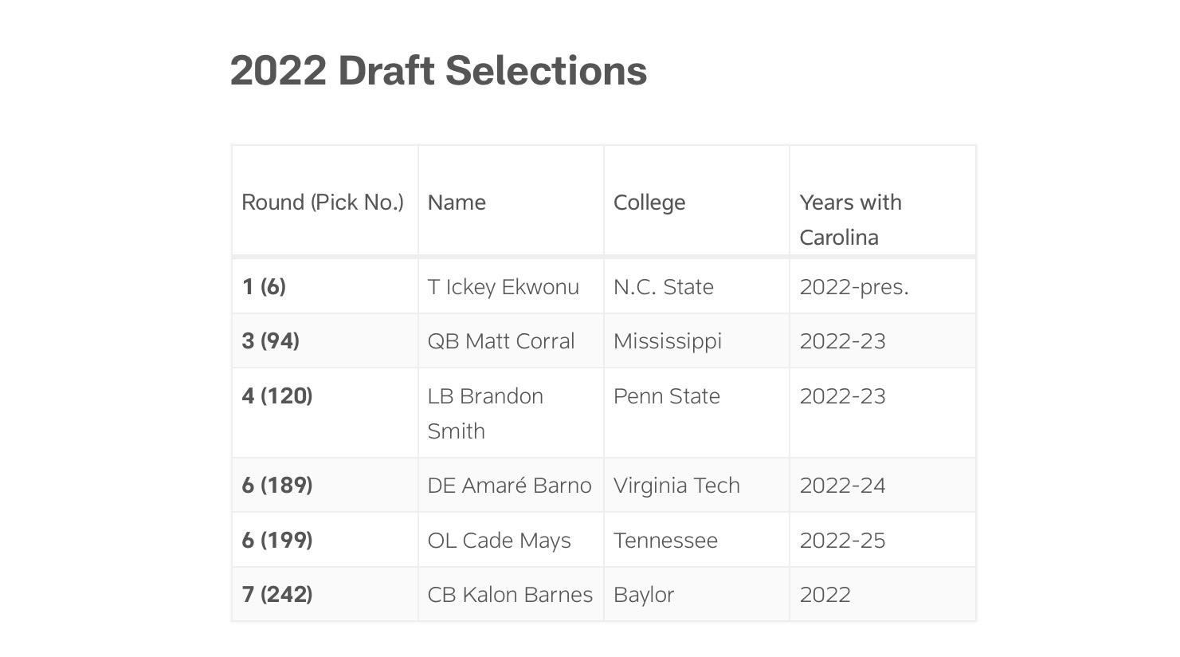1180x657 pixels.
Task: Select the "Years with Carolina" header cell
Action: (x=850, y=219)
